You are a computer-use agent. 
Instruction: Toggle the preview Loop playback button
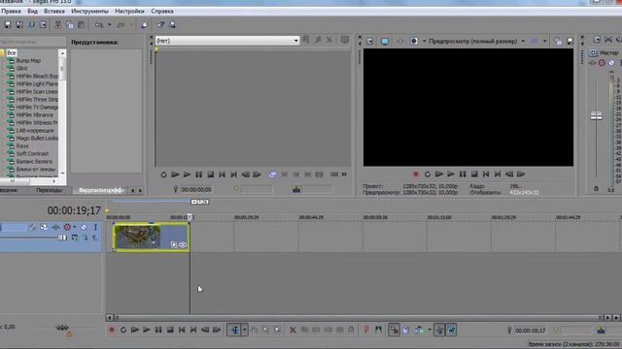[x=428, y=174]
